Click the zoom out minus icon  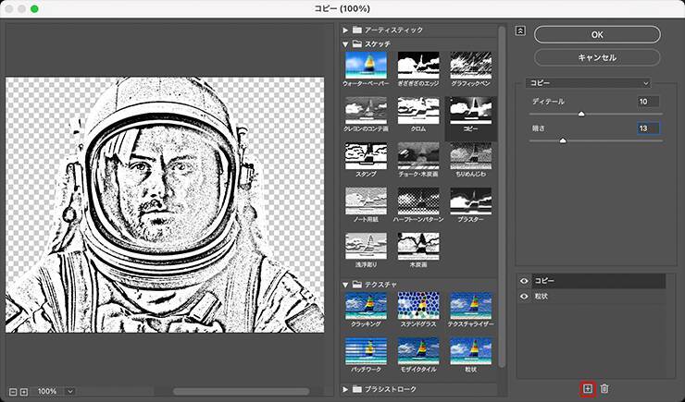tap(12, 391)
